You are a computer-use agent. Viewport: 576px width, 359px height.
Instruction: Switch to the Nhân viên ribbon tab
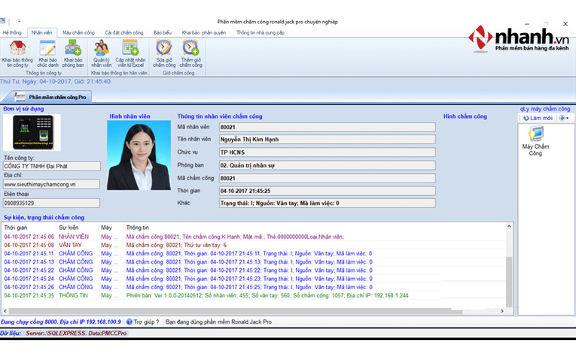42,32
